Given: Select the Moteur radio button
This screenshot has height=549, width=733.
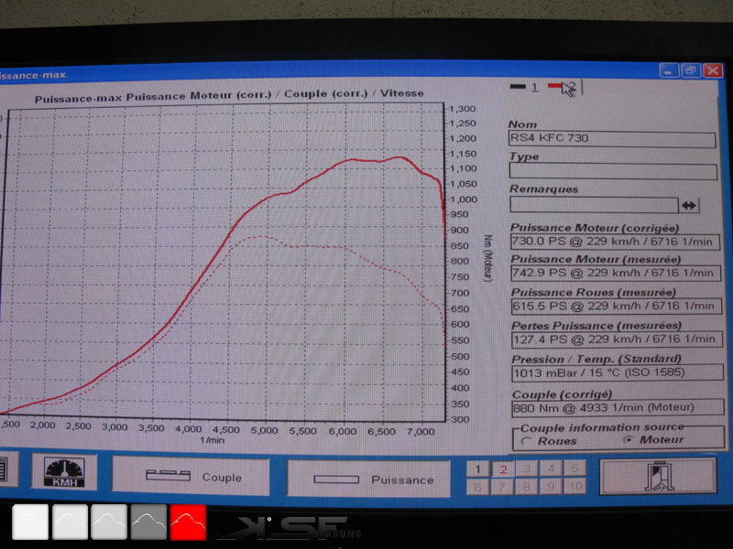Looking at the screenshot, I should (x=628, y=441).
